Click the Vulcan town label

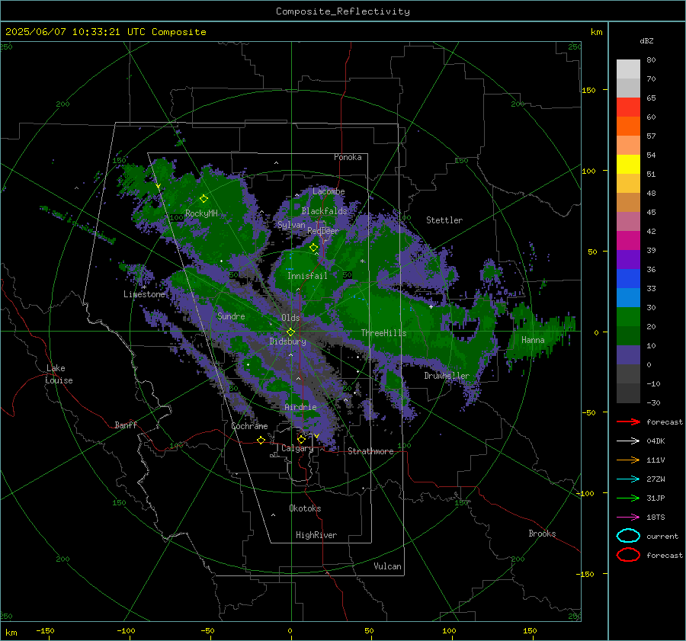(x=387, y=566)
